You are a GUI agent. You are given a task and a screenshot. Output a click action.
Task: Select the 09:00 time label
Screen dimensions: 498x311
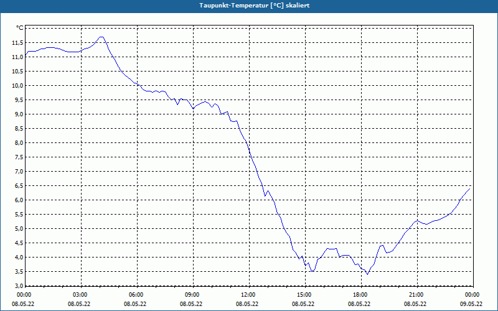click(191, 295)
